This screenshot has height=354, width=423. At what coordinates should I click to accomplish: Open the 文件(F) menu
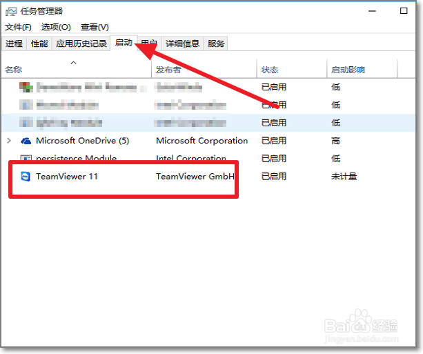coord(18,27)
